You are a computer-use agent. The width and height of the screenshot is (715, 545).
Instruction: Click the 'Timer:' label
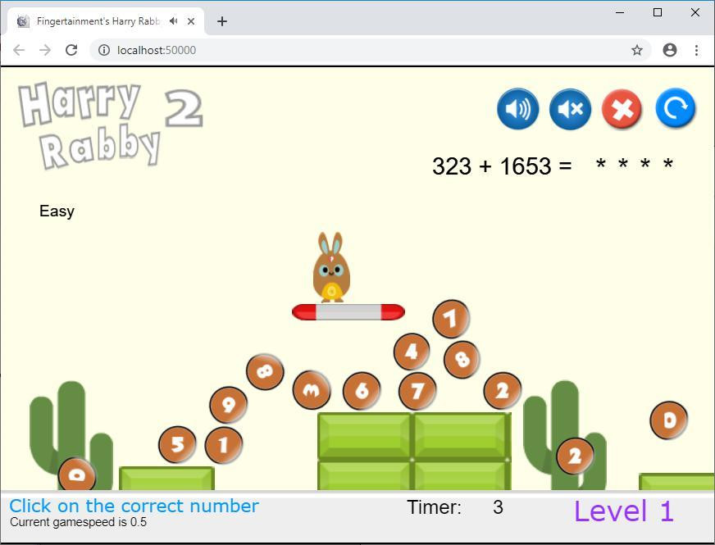click(434, 507)
